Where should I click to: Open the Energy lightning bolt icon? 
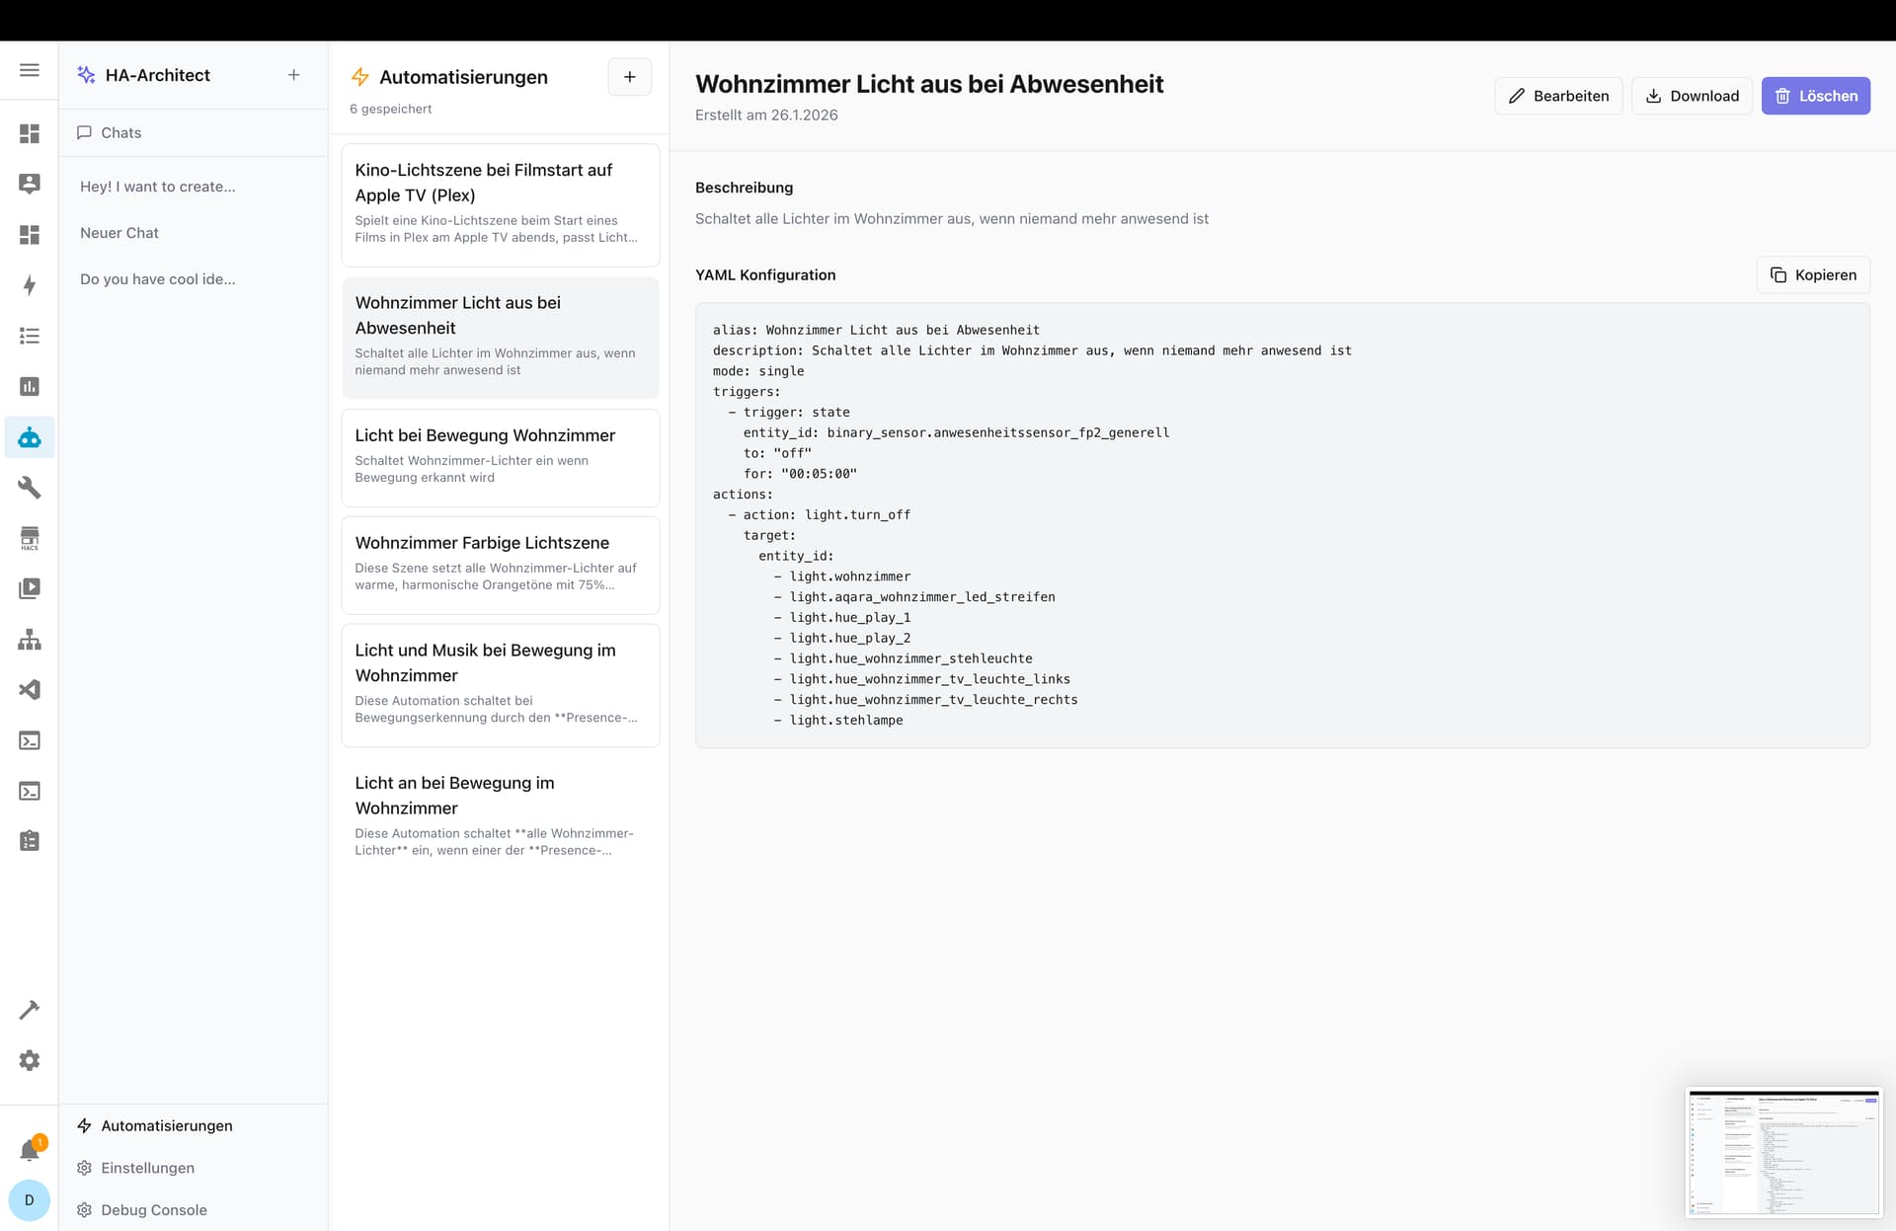click(x=30, y=285)
